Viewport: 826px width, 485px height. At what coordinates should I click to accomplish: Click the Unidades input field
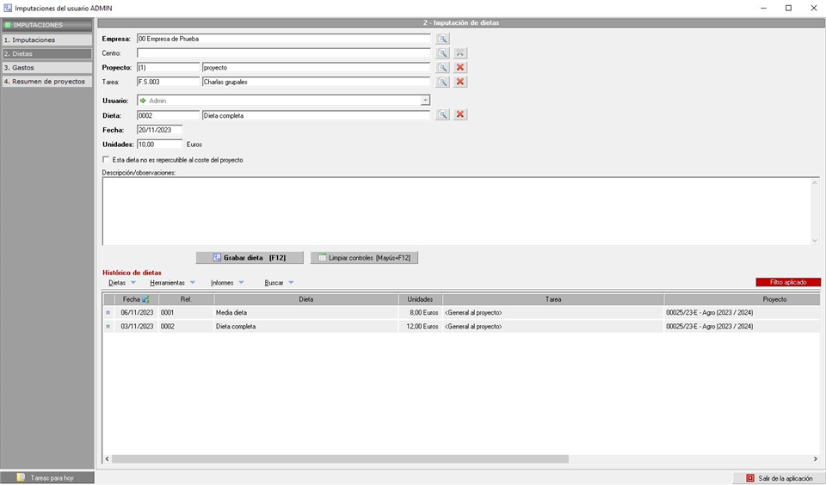[x=159, y=144]
